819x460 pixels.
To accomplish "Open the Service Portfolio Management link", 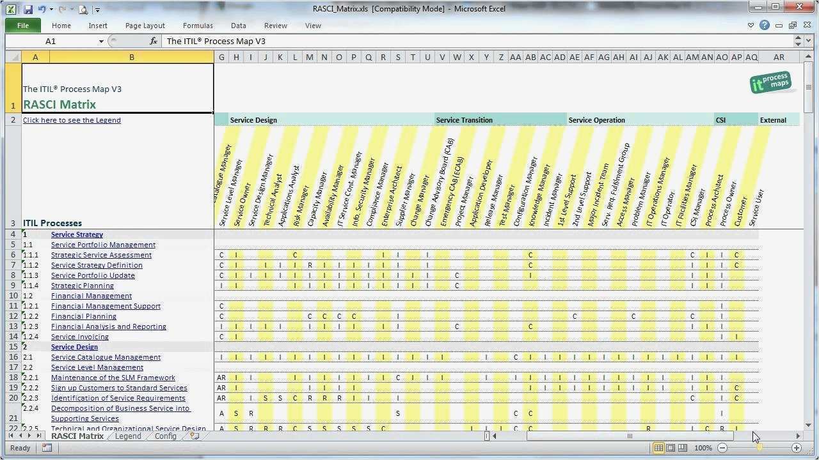I will pyautogui.click(x=103, y=245).
